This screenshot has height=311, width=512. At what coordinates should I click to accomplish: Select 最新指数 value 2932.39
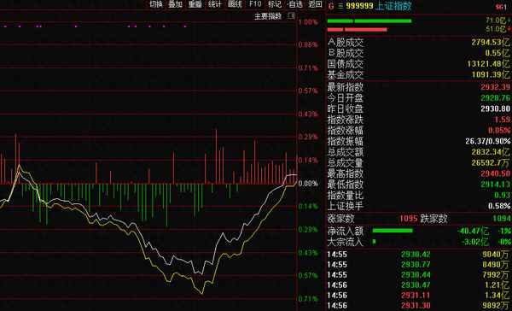coord(495,87)
